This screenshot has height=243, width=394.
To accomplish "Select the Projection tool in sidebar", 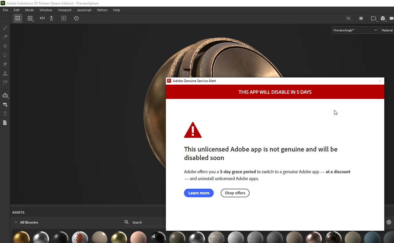I will click(x=5, y=46).
